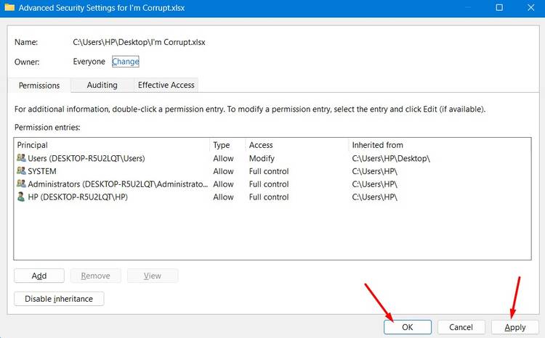Click the Allow type in Users row

(223, 158)
